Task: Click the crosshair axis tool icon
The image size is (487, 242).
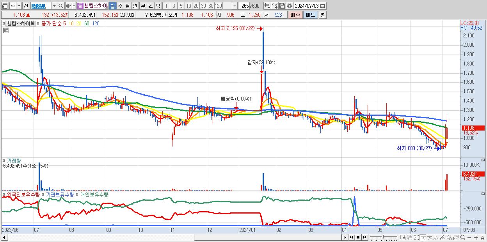Action: coord(423,237)
